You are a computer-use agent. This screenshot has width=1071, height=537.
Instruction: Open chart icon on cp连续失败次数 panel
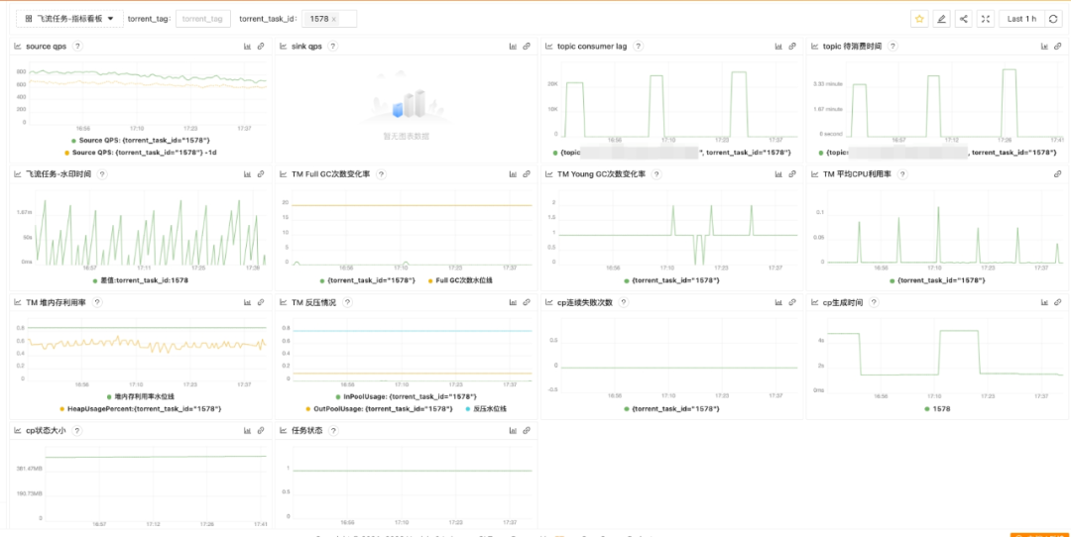coord(778,302)
